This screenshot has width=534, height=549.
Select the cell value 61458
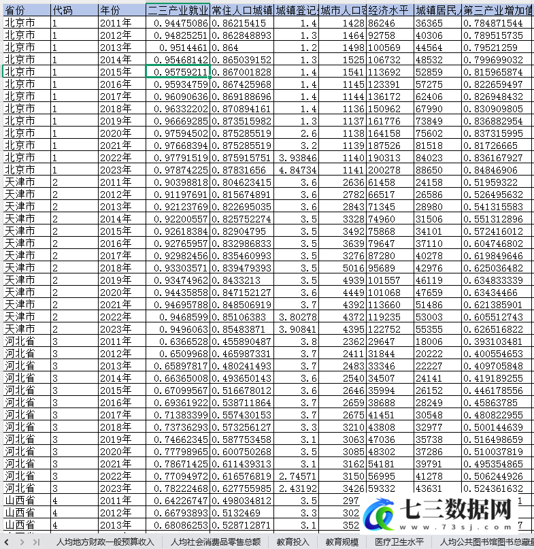pos(390,182)
